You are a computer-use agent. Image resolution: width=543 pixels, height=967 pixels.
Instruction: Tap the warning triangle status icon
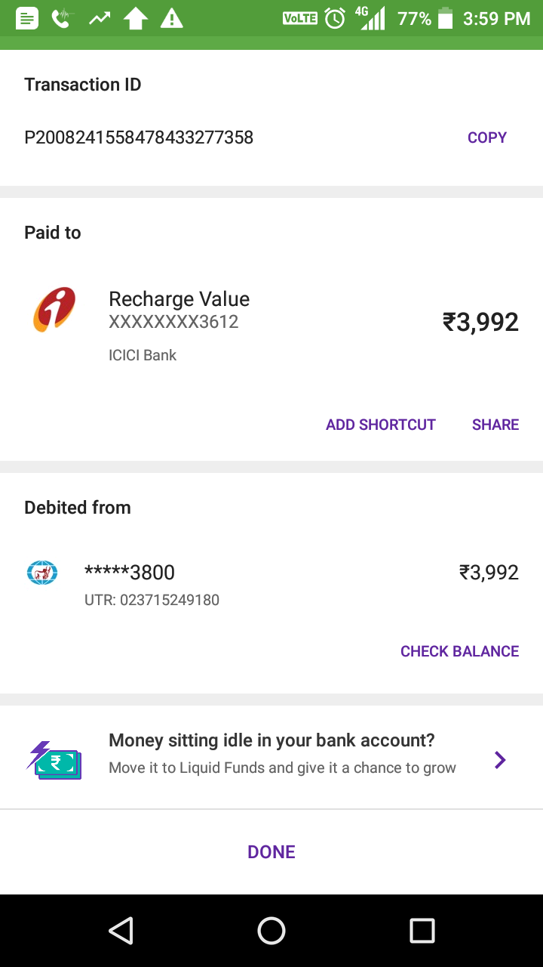[x=172, y=19]
